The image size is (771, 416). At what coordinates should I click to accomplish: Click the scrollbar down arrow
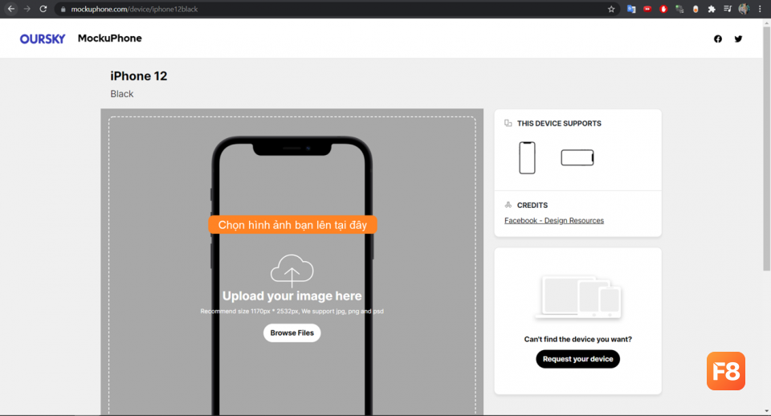click(x=766, y=411)
